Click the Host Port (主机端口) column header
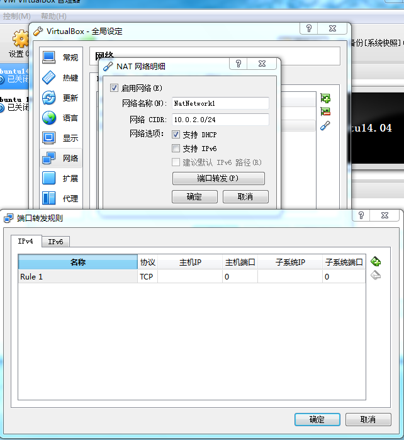 (x=240, y=262)
